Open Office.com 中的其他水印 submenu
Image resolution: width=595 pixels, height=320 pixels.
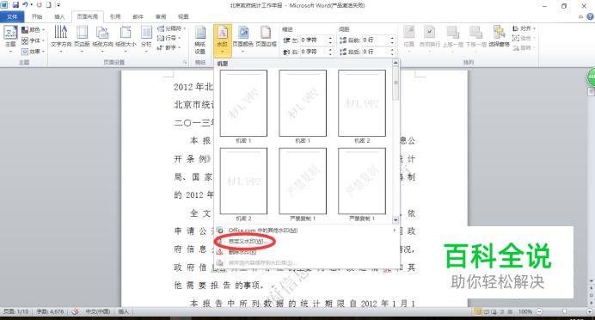click(x=306, y=230)
